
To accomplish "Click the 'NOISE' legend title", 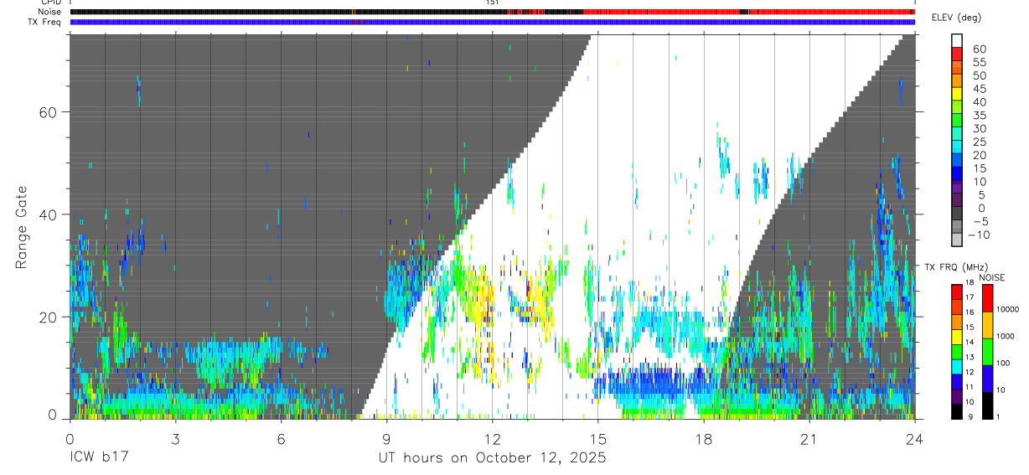I will pyautogui.click(x=992, y=277).
